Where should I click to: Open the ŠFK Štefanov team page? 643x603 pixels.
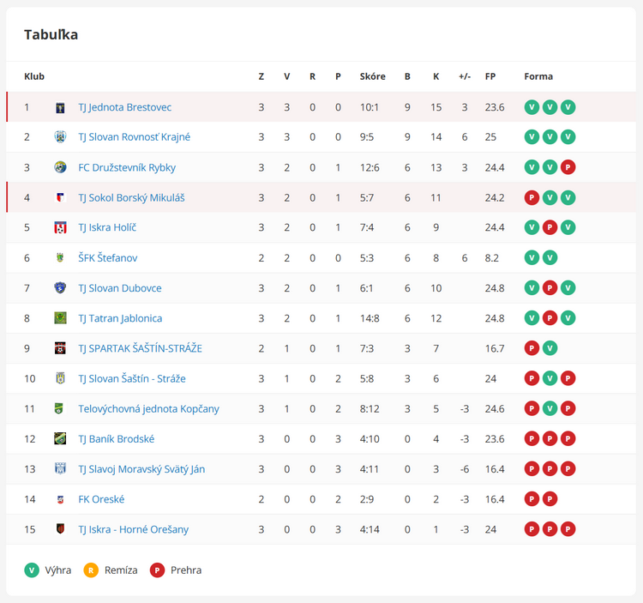click(x=108, y=258)
